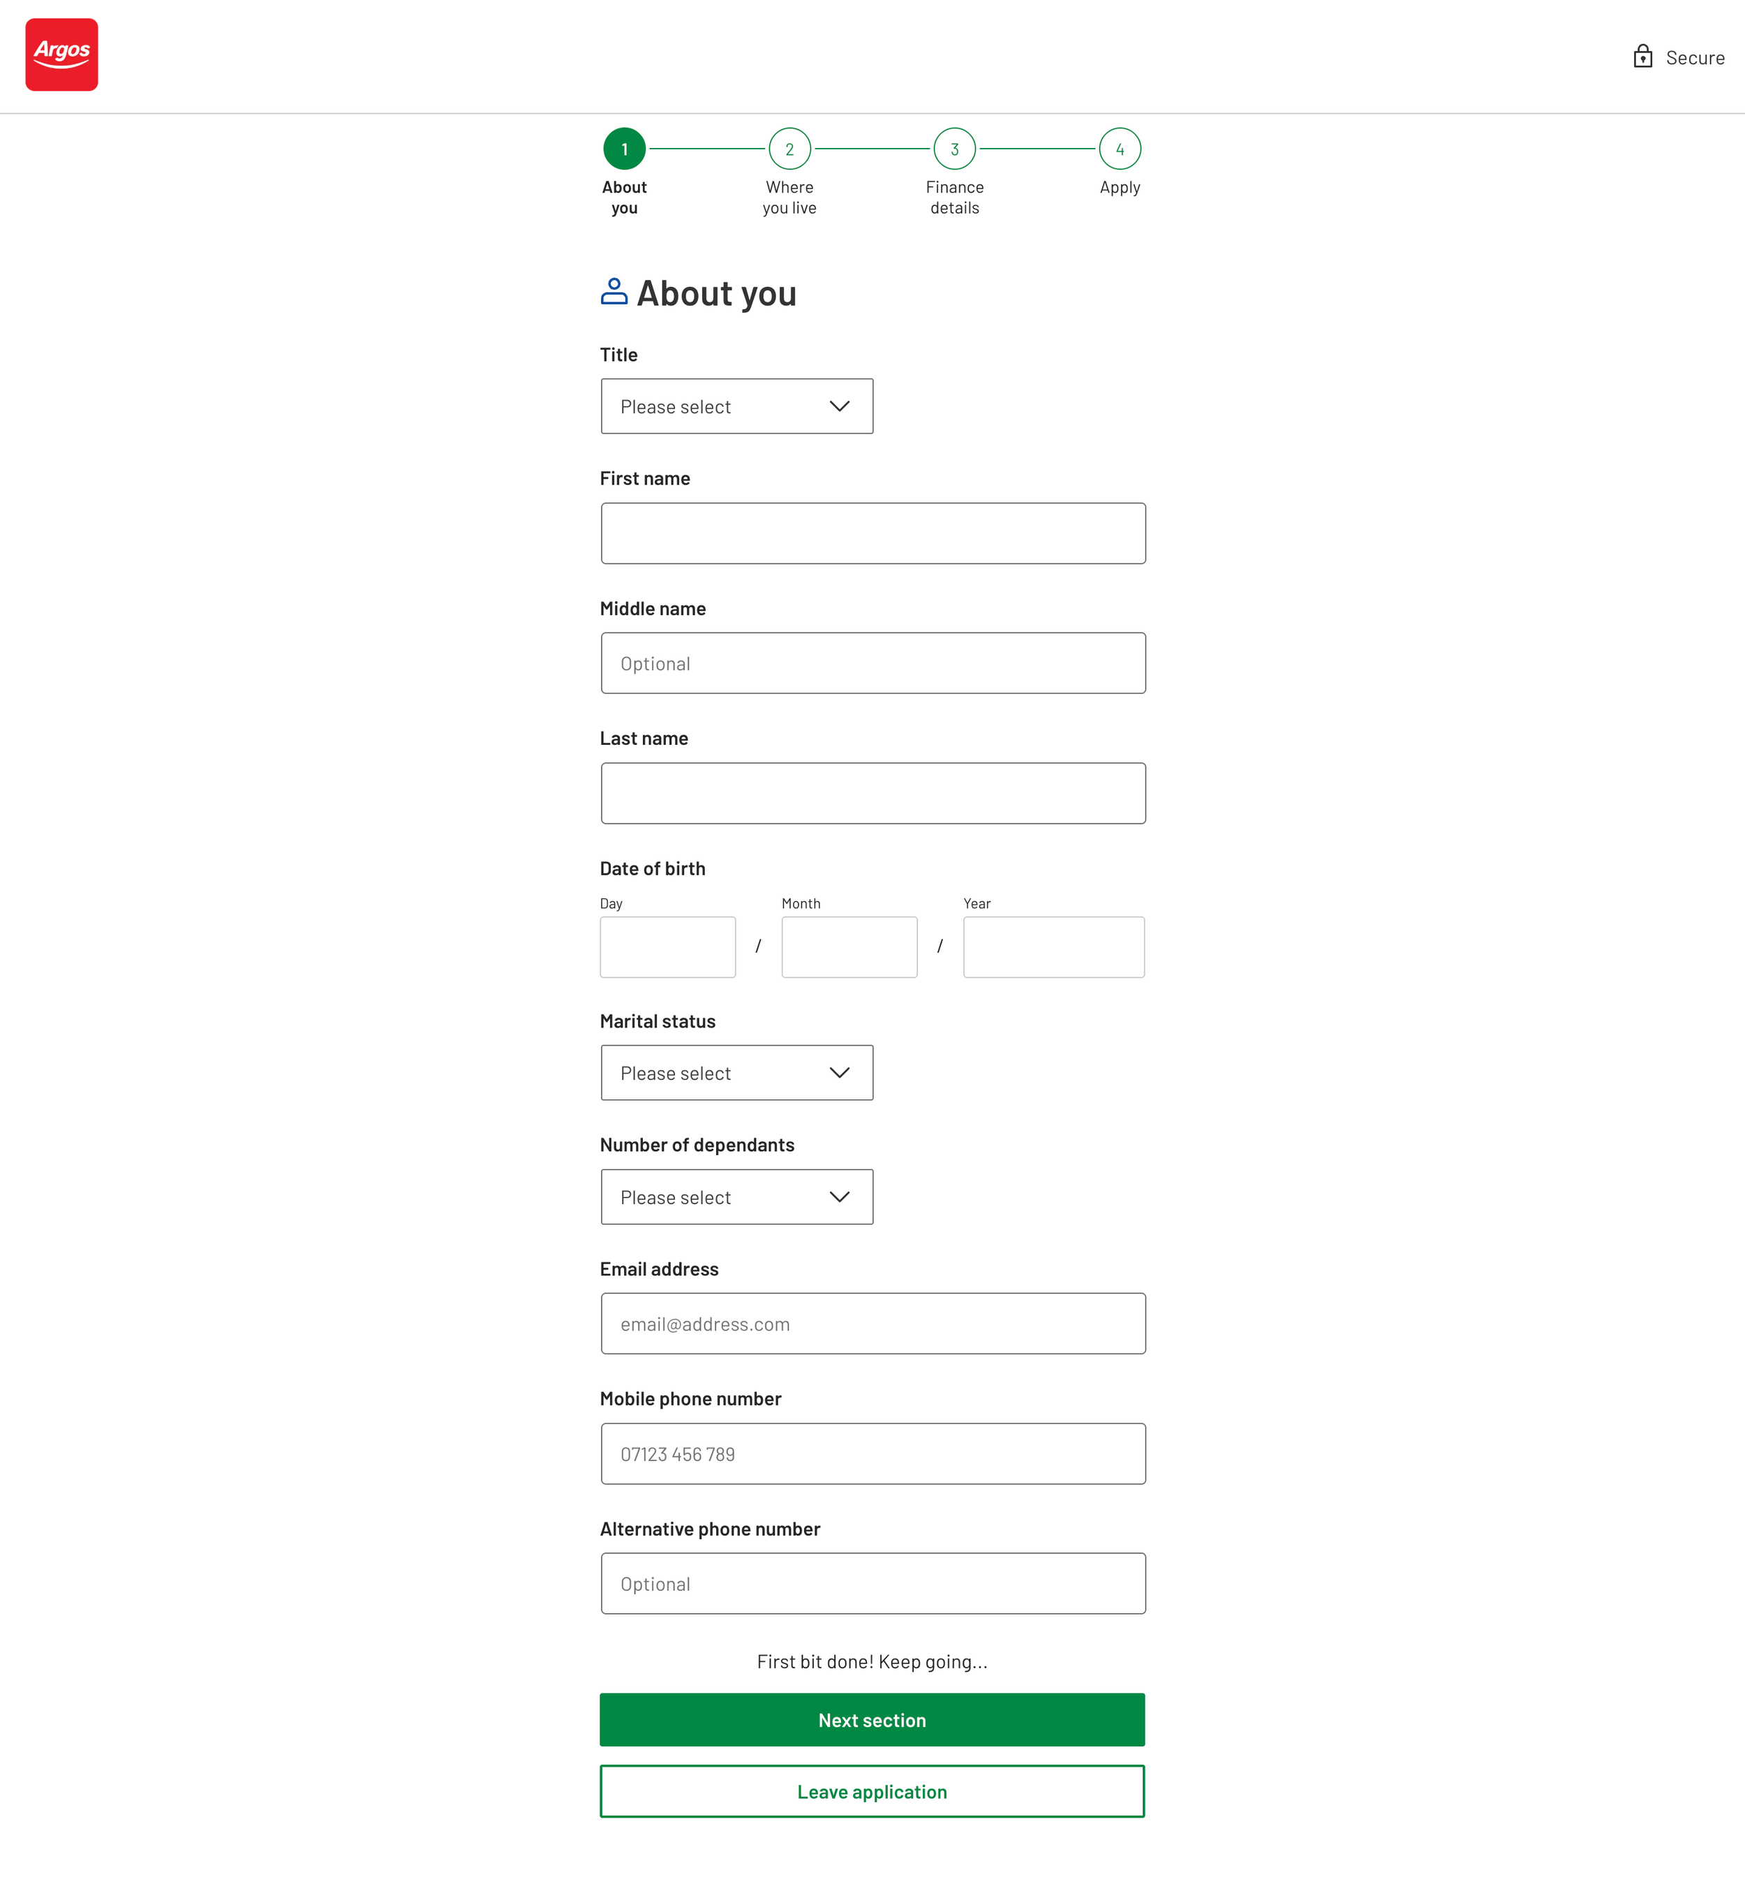The image size is (1745, 1877).
Task: Click Leave application button
Action: coord(872,1791)
